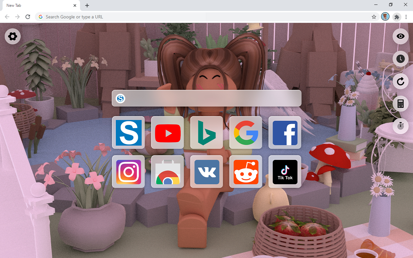
Task: Open the Chrome Web Store shortcut
Action: pos(167,172)
